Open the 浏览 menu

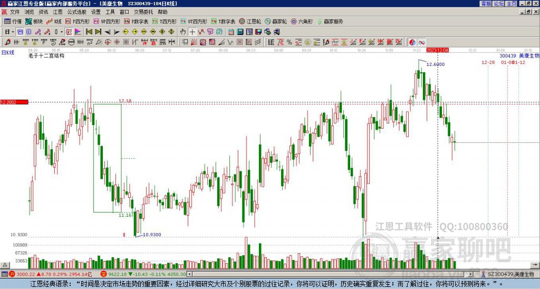(x=29, y=12)
